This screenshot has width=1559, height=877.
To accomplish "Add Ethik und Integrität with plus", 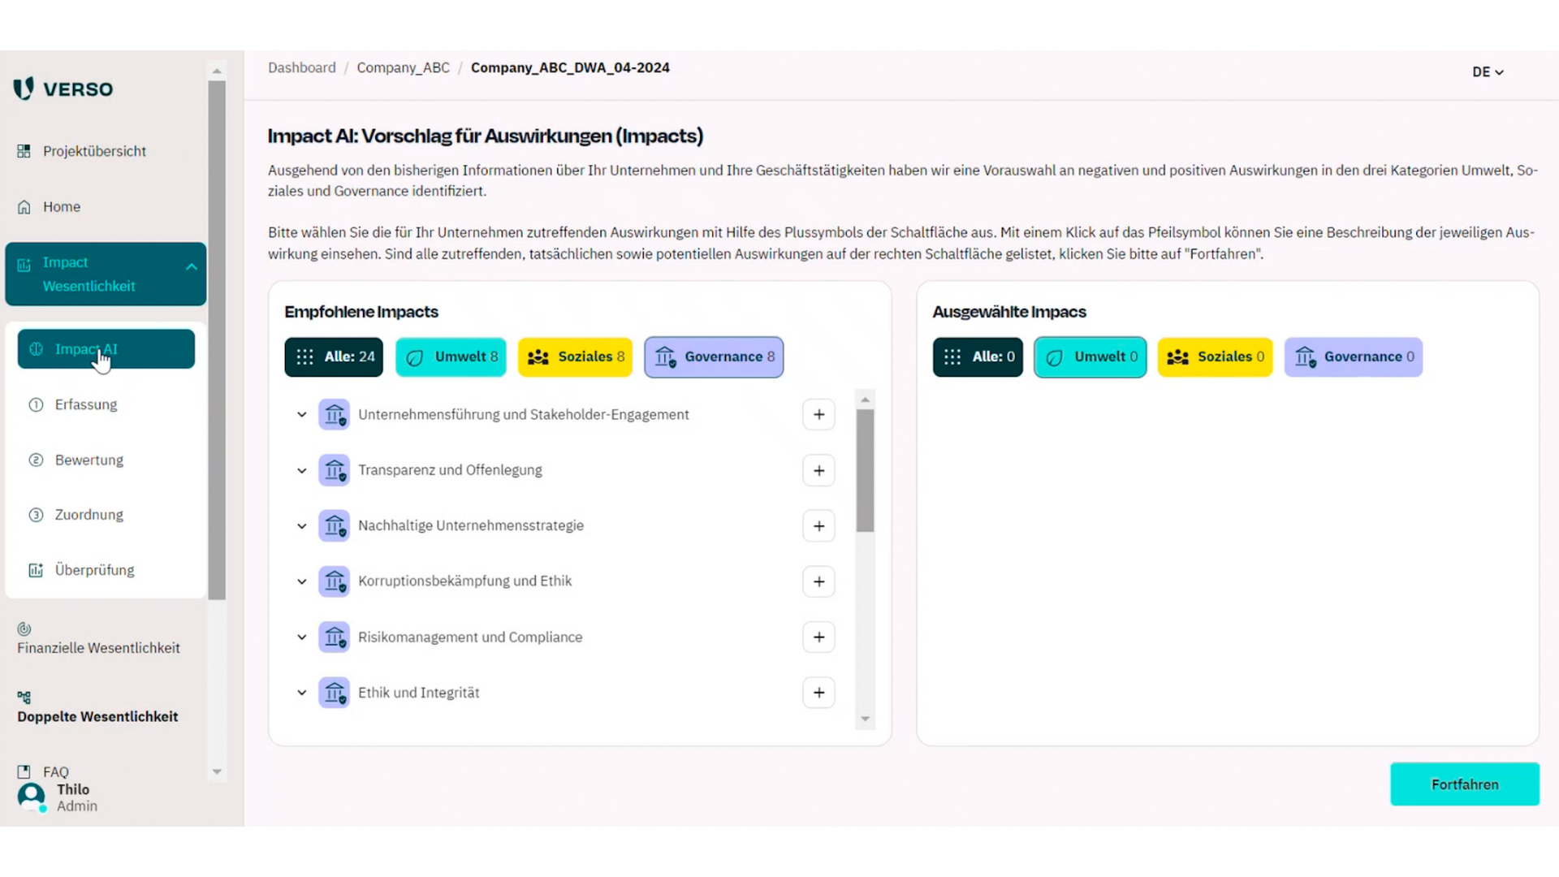I will click(818, 693).
